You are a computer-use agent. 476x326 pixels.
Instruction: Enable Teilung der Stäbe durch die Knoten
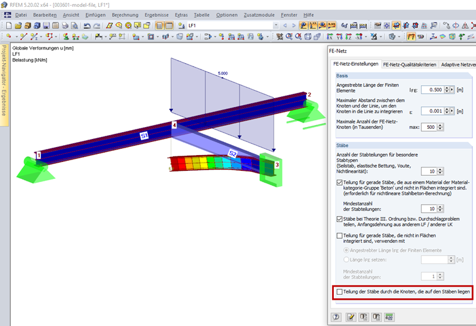pyautogui.click(x=339, y=292)
